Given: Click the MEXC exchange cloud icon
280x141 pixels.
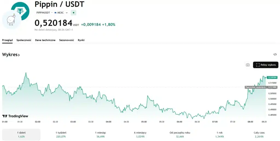Looking at the screenshot, I should click(56, 13).
